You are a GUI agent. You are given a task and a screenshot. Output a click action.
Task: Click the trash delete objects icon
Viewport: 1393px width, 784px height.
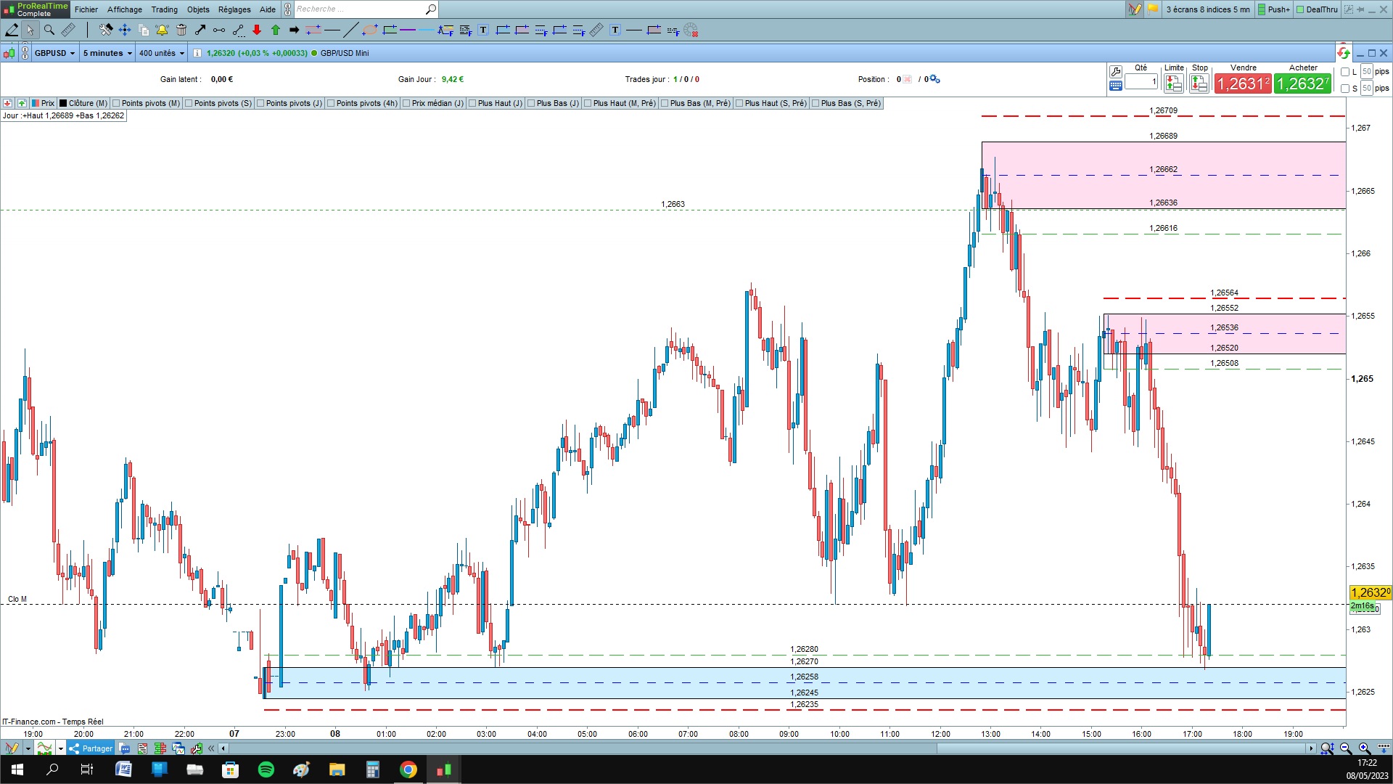181,30
